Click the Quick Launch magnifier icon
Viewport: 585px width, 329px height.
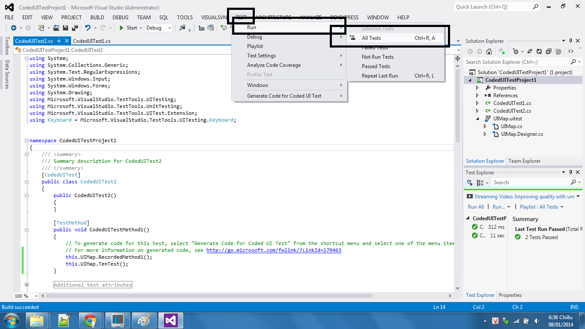click(536, 6)
